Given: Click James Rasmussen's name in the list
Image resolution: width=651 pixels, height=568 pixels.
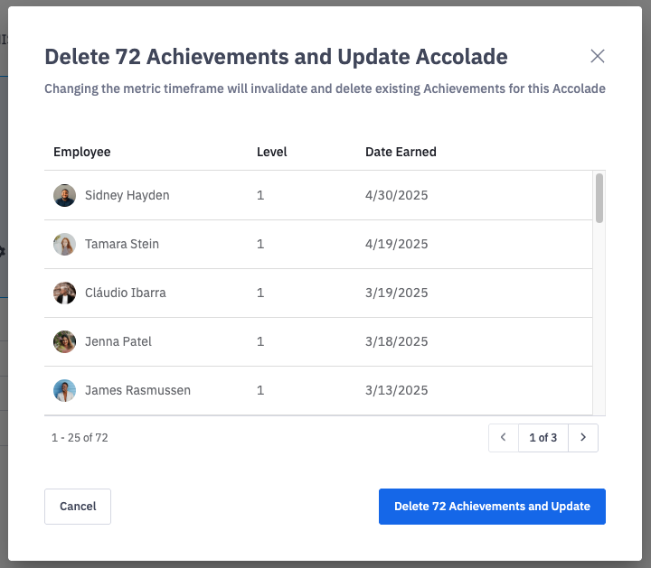Looking at the screenshot, I should [137, 390].
